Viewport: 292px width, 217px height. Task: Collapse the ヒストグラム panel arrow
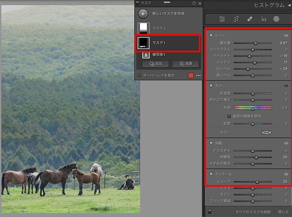pos(288,5)
